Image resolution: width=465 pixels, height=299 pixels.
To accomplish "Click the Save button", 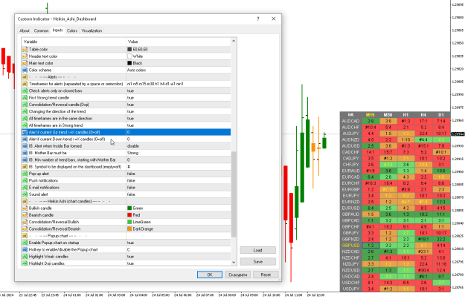I will pos(257,262).
